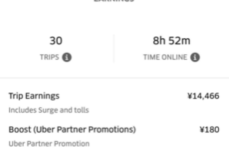
Task: Tap the 8h 52m online duration
Action: (x=172, y=41)
